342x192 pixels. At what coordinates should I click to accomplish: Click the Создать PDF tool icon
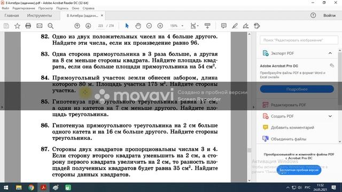point(266,116)
